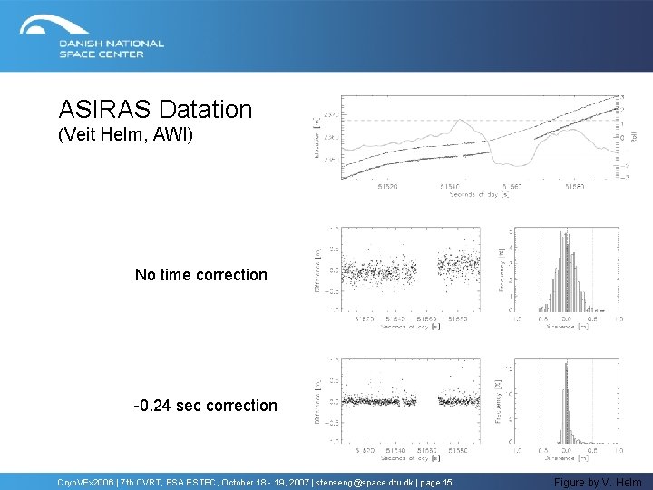Click the '(Veit Helm, AWI)' subtitle
Image resolution: width=653 pixels, height=490 pixels.
tap(125, 134)
